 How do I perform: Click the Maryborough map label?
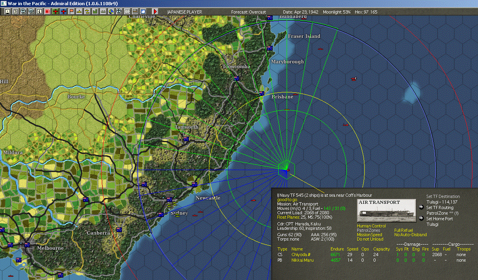[x=287, y=62]
